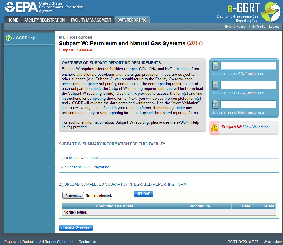The width and height of the screenshot is (283, 245).
Task: Click the calculator icon beside the CO2 field
Action: [215, 66]
